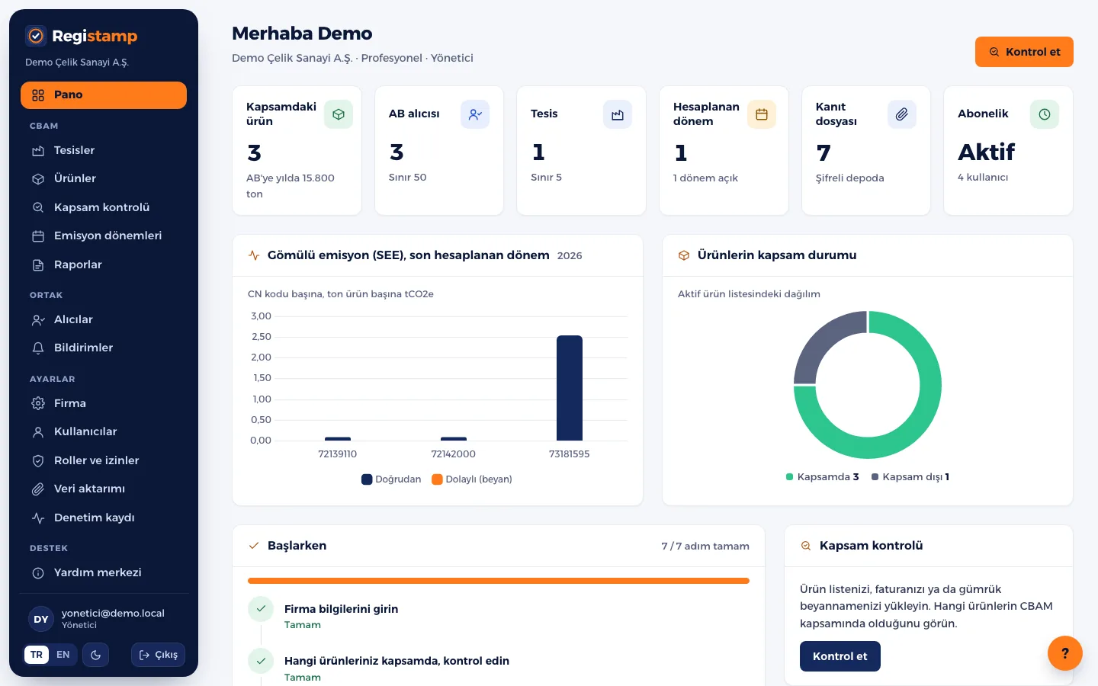Viewport: 1098px width, 686px height.
Task: Click the orange Kontrol et button at top
Action: point(1024,52)
